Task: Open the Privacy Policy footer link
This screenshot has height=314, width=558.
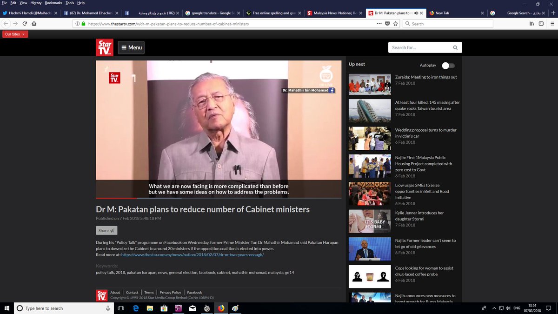Action: coord(170,293)
